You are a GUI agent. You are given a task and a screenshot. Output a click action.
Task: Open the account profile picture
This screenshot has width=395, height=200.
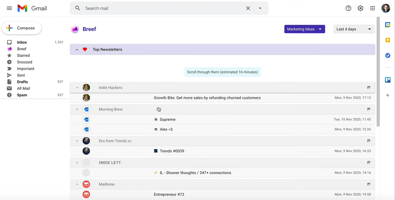pos(386,8)
